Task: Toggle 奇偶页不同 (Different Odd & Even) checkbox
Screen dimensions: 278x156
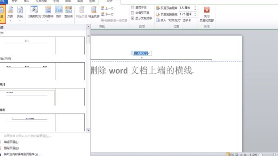Action: tap(132, 13)
